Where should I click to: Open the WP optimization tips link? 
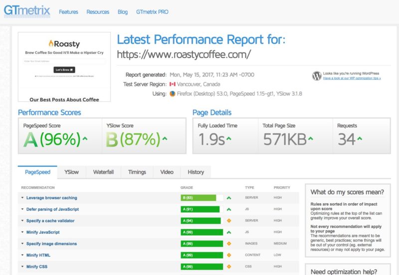352,78
